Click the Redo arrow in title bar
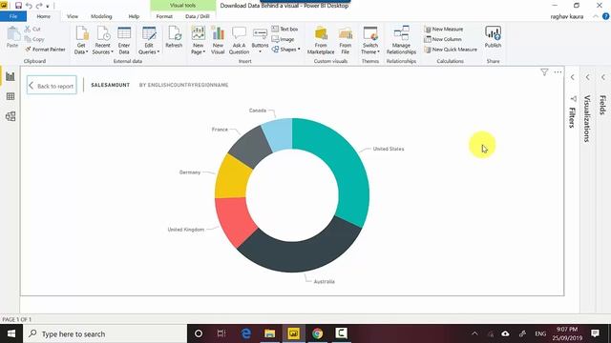 (x=39, y=6)
